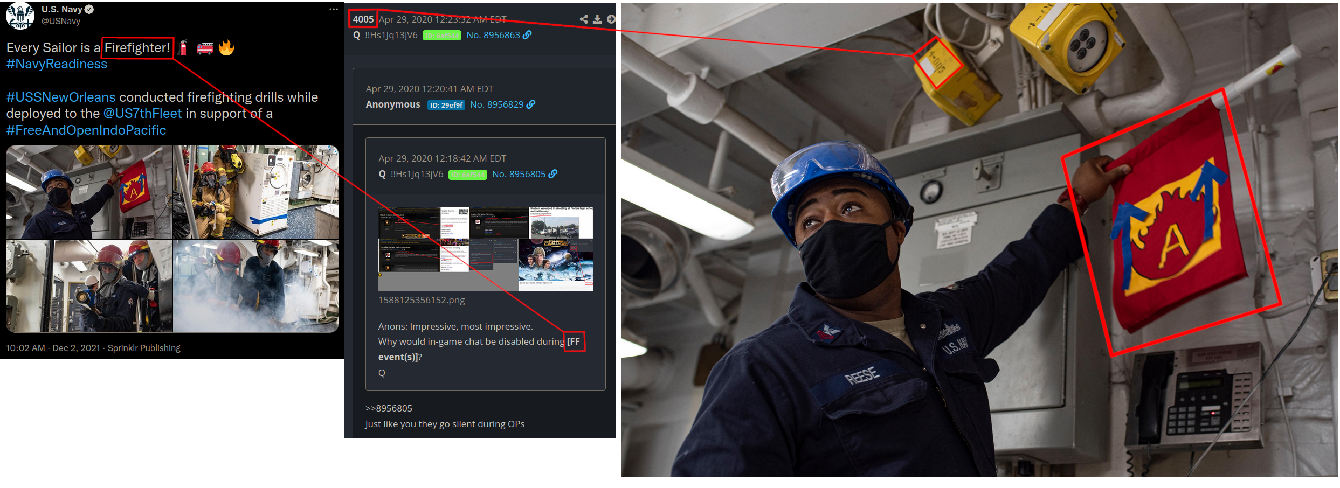Open the U.S. Navy profile avatar
This screenshot has height=488, width=1340.
pos(20,15)
